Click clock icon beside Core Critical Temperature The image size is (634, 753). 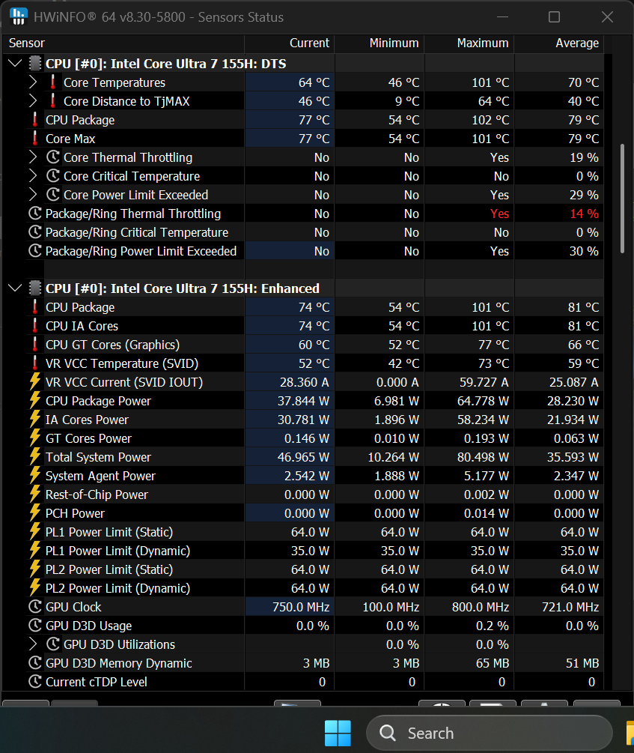tap(53, 176)
